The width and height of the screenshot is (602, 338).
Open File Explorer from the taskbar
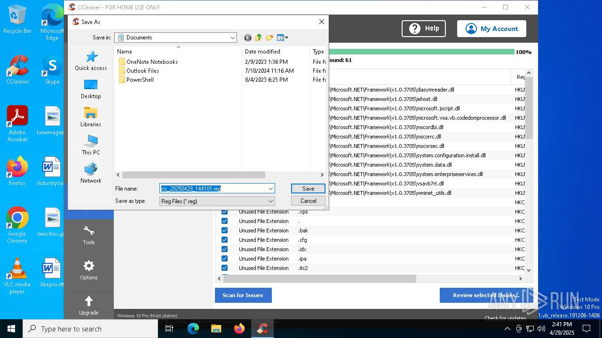(x=216, y=329)
